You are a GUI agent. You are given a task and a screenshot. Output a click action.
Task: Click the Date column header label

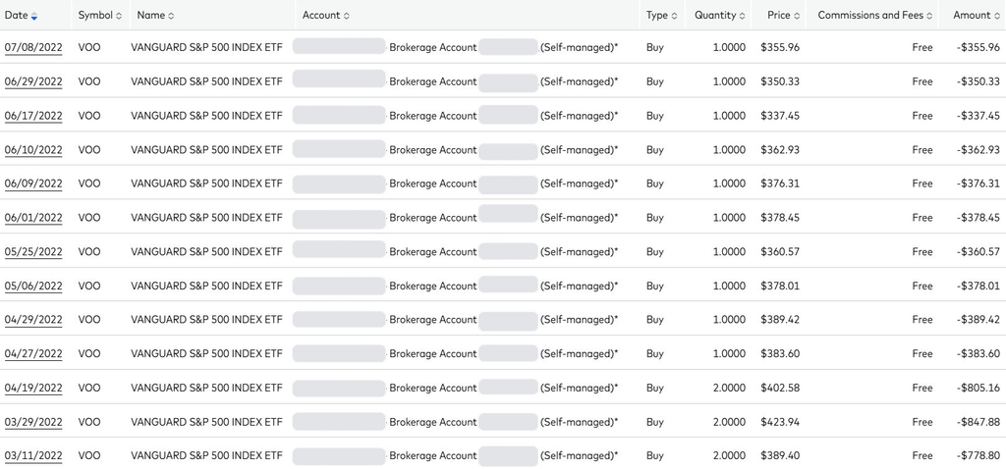tap(16, 16)
